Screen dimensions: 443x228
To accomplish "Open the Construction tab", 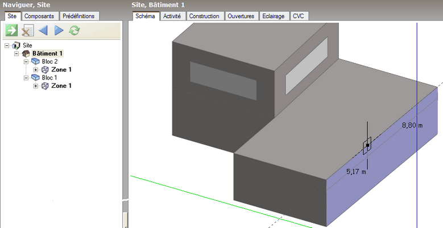I will tap(204, 16).
